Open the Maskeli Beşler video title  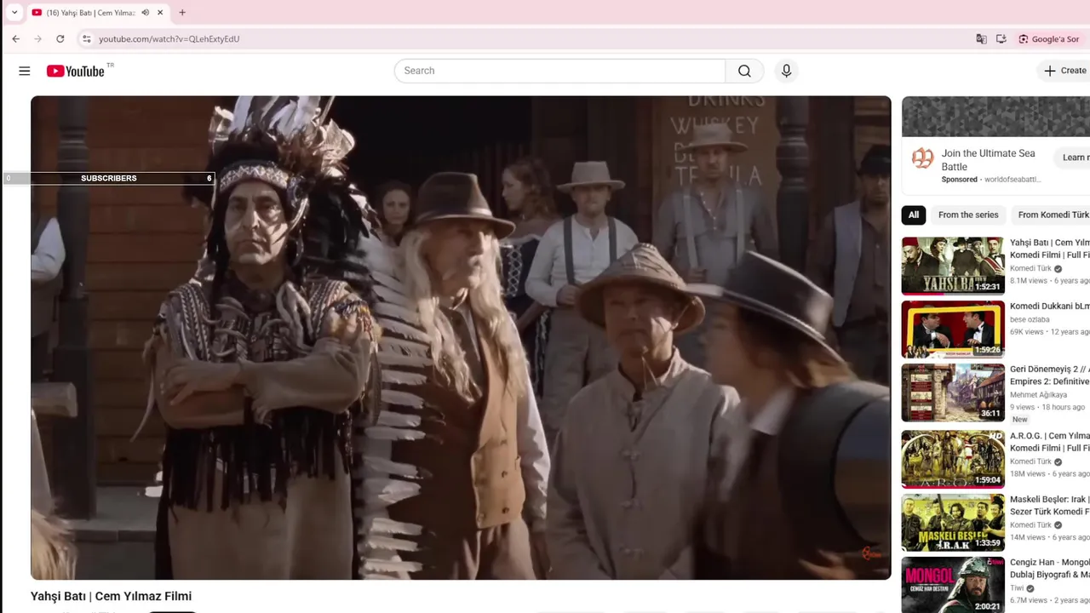pyautogui.click(x=1049, y=506)
